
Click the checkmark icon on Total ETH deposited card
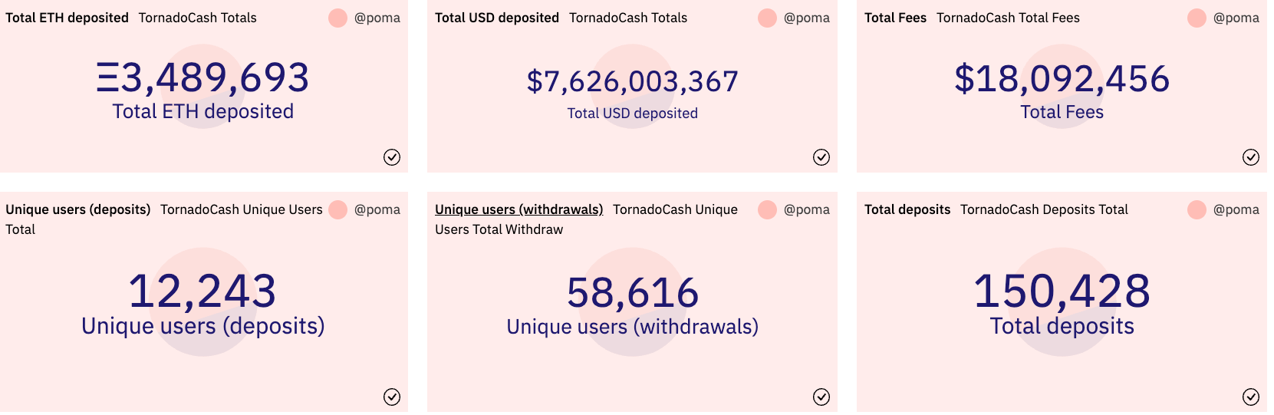click(x=392, y=157)
